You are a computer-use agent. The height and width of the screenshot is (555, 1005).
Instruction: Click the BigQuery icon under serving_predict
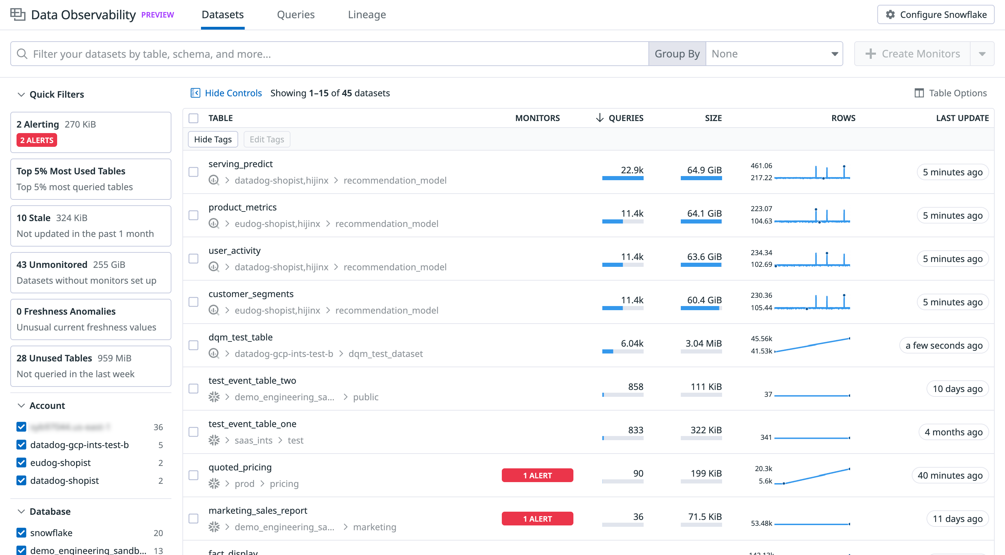click(x=214, y=180)
